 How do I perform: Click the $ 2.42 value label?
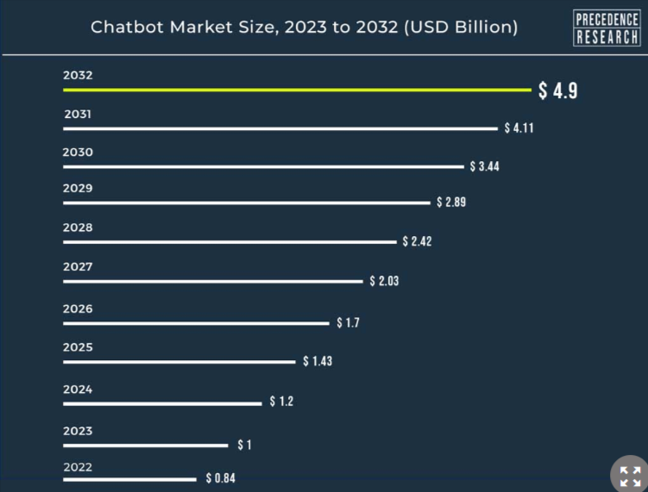417,241
